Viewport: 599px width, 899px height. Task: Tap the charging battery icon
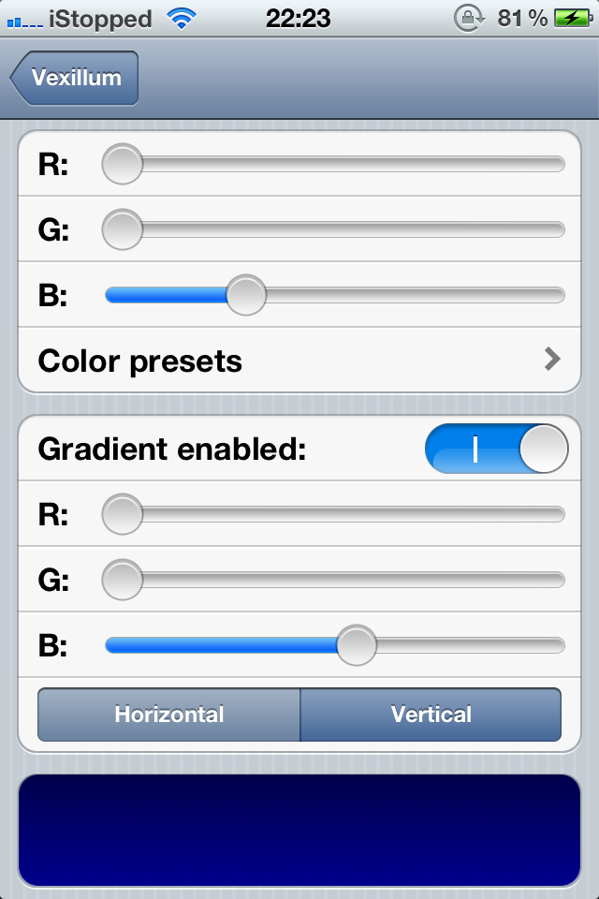(573, 19)
